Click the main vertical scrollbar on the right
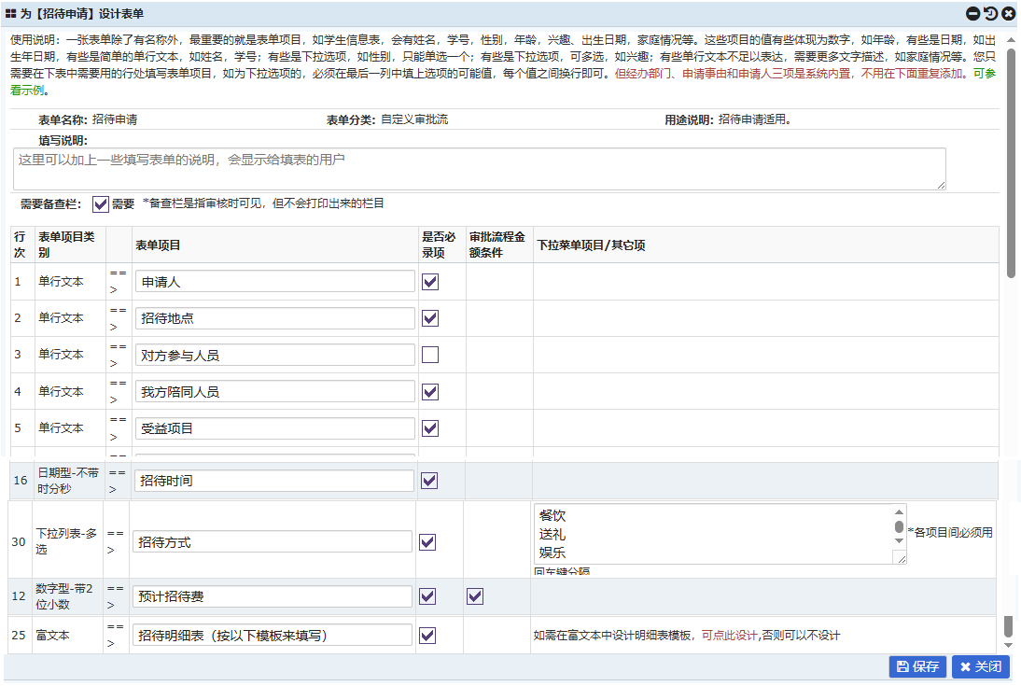Screen dimensions: 1021x686 [1011, 149]
